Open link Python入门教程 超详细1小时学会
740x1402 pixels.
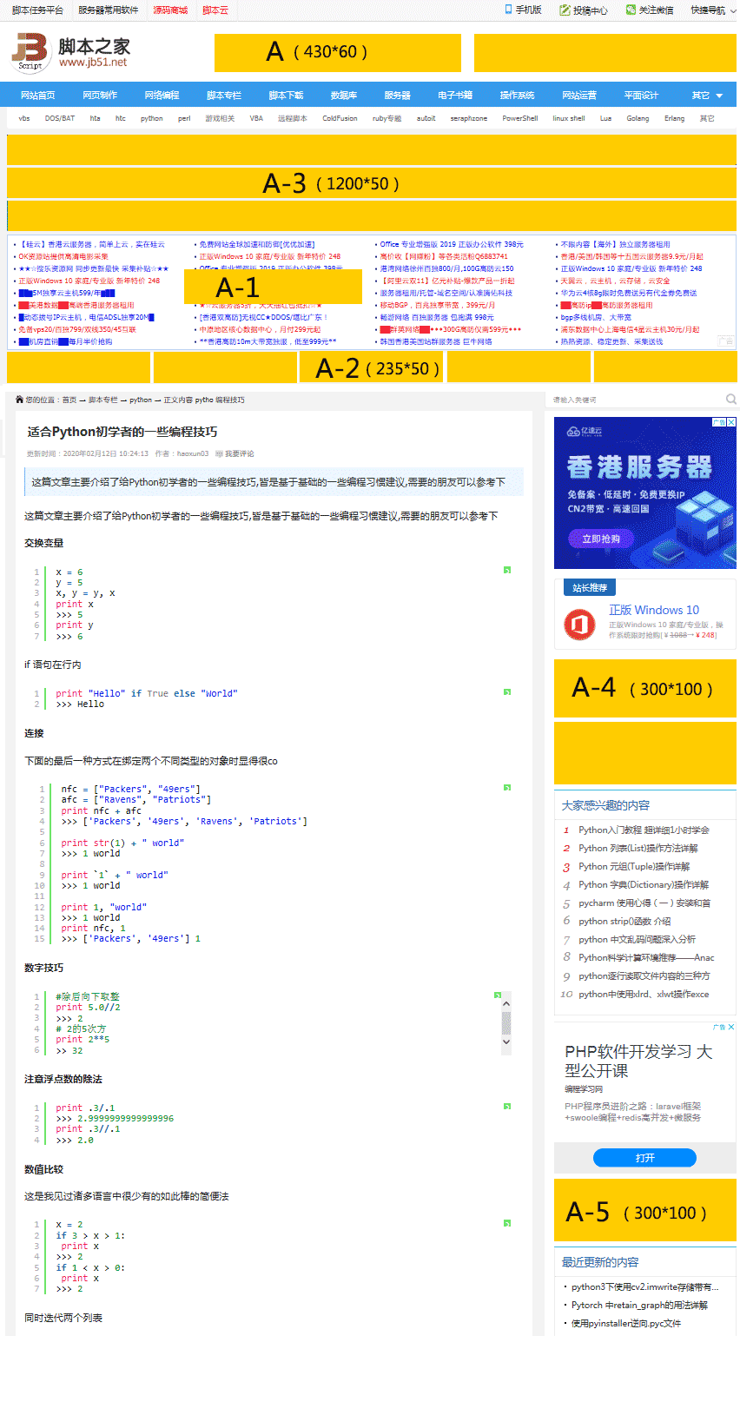pyautogui.click(x=644, y=830)
